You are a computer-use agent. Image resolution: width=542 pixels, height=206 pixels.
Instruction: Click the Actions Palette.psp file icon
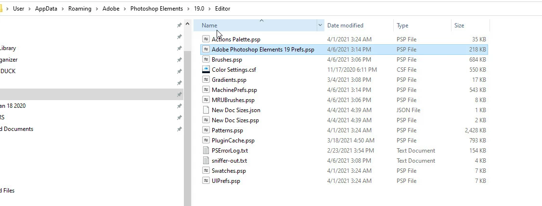click(206, 39)
